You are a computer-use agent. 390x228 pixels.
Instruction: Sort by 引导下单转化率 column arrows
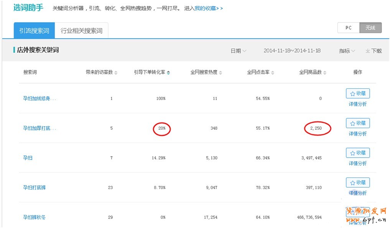(168, 73)
